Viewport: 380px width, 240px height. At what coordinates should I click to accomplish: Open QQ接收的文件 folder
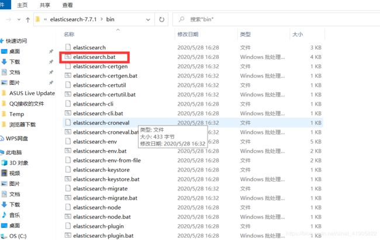pyautogui.click(x=27, y=104)
